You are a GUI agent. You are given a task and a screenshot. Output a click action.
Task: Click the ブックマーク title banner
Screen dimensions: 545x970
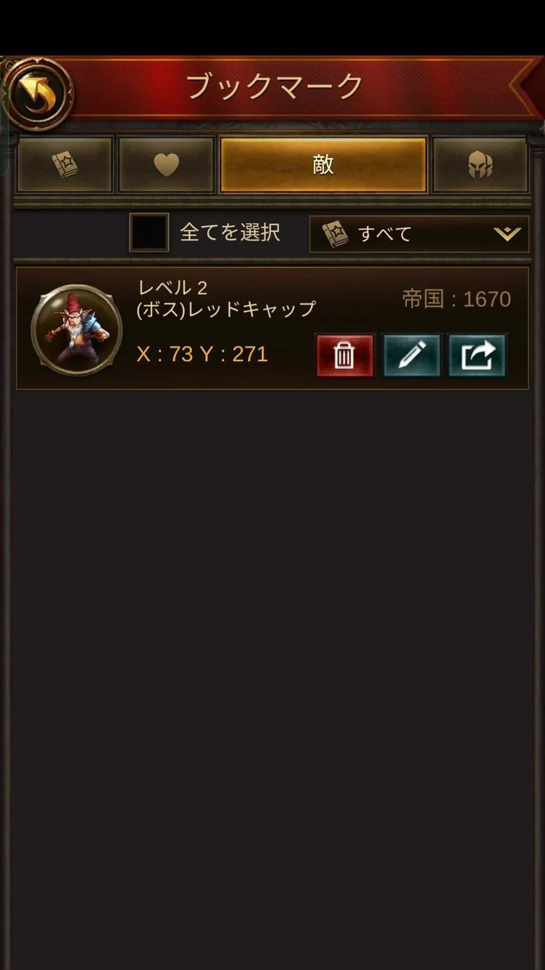(x=275, y=86)
